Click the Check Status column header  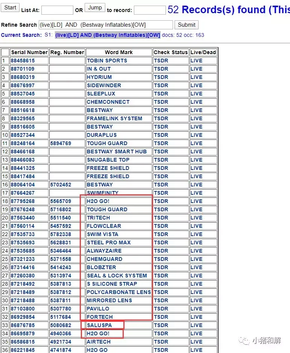pos(170,53)
